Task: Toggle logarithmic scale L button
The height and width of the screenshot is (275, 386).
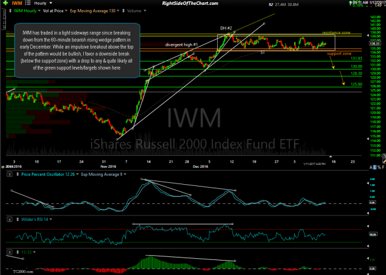Action: (x=375, y=167)
